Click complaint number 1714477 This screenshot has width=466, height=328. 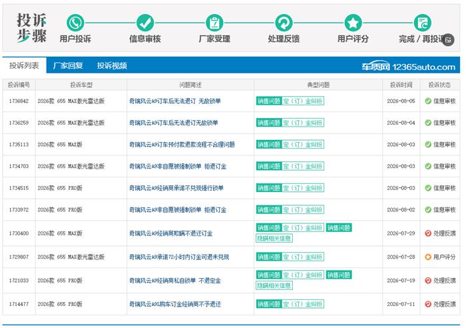[x=19, y=304]
